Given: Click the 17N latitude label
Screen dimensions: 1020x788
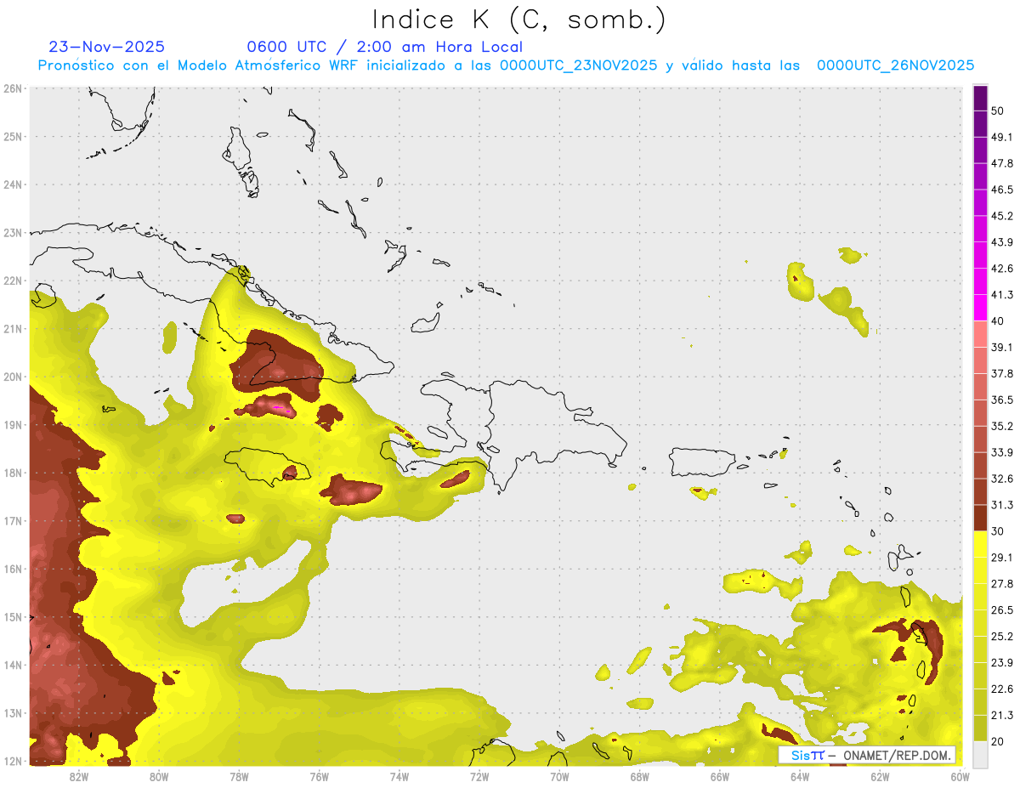Looking at the screenshot, I should (x=13, y=521).
